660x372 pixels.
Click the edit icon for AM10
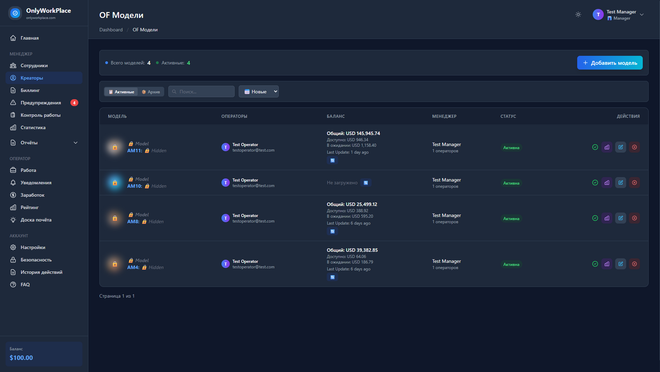point(620,182)
